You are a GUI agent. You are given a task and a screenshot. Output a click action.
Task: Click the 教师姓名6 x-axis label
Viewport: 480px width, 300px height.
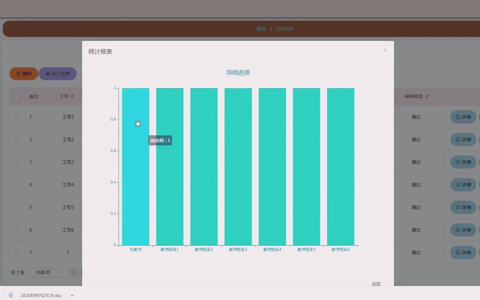pos(341,250)
